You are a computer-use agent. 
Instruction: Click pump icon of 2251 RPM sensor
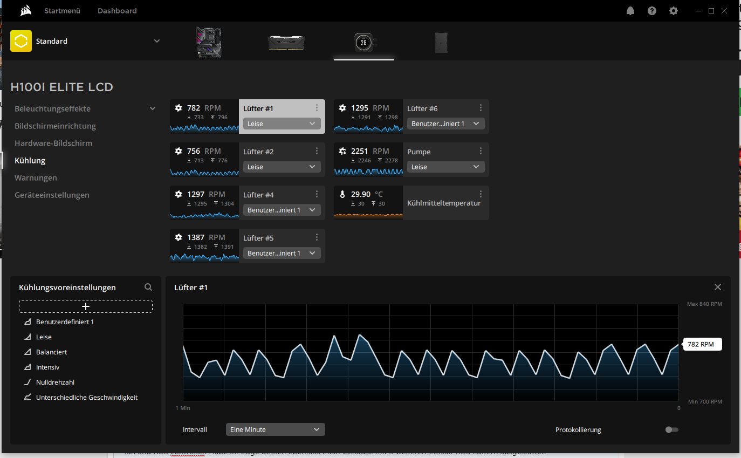pos(342,151)
